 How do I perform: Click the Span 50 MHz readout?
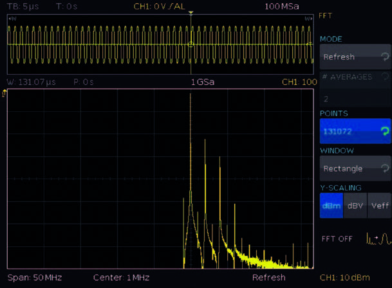coord(34,278)
